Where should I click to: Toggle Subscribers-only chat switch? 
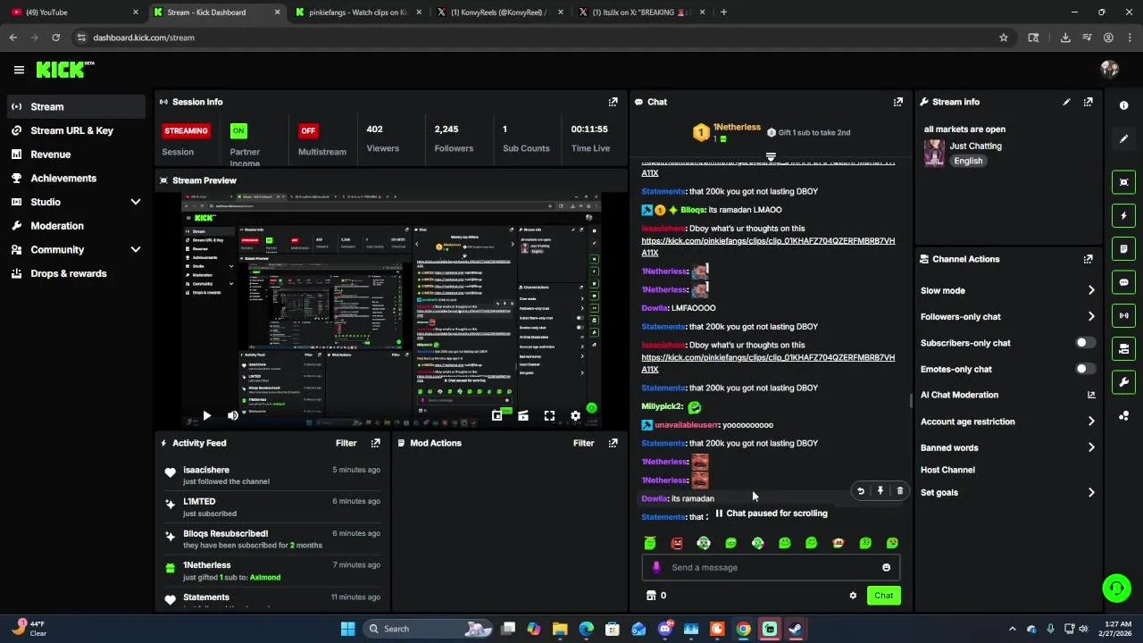1084,343
